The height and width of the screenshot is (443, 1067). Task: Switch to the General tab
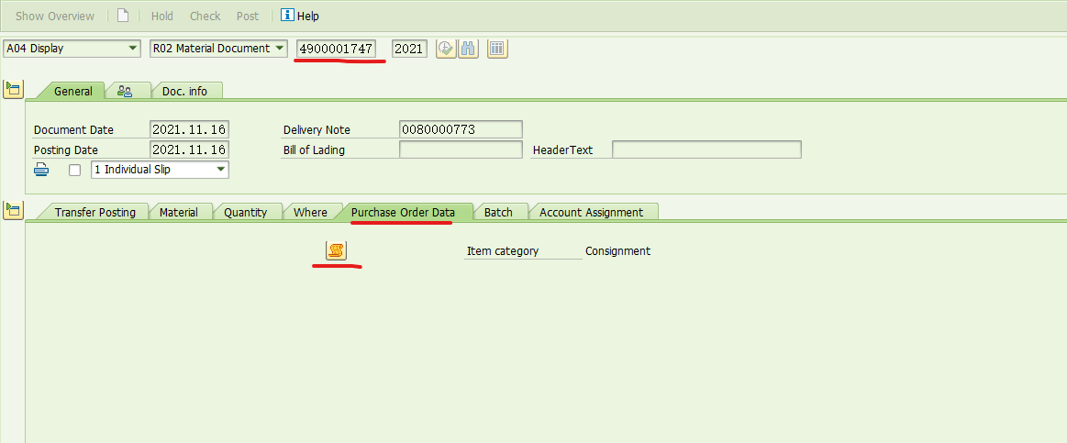click(x=72, y=91)
